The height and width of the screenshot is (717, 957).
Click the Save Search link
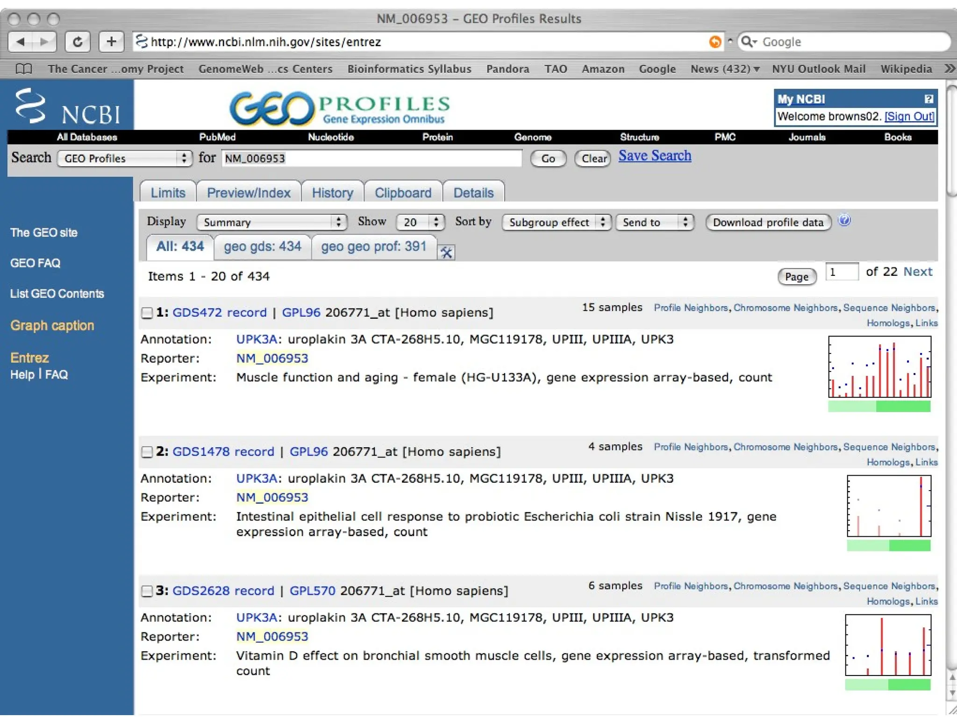[654, 155]
